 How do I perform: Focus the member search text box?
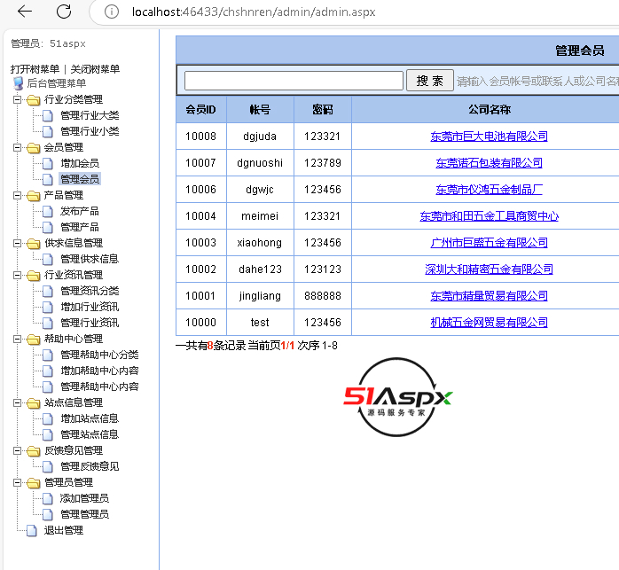coord(294,81)
